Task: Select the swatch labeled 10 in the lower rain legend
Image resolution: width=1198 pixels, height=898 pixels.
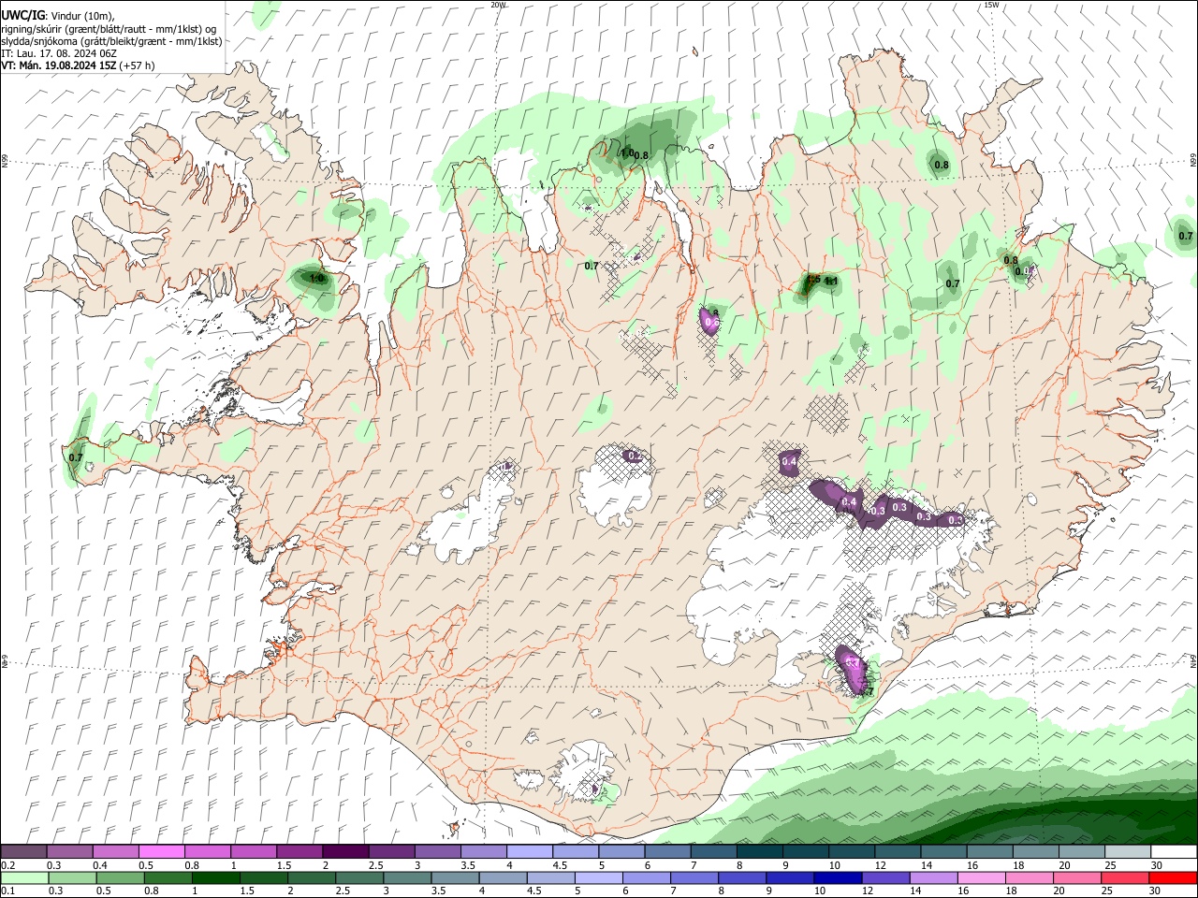Action: coord(838,878)
